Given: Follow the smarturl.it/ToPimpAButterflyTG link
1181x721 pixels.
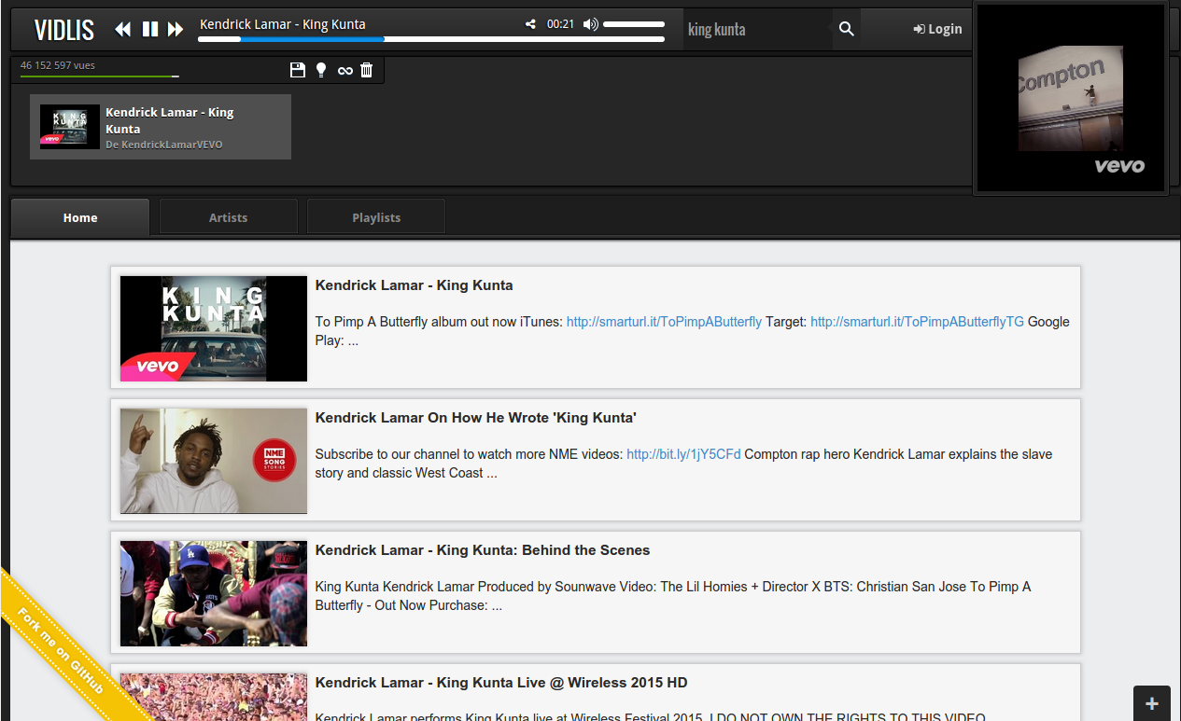Looking at the screenshot, I should (917, 322).
